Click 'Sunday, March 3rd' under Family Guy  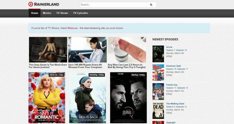(x=175, y=91)
